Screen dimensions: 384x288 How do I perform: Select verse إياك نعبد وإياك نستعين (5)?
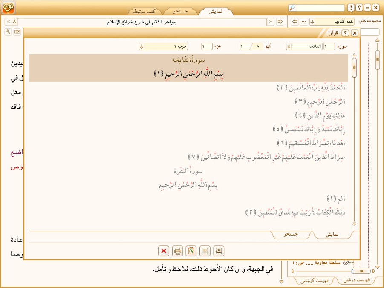coord(309,129)
